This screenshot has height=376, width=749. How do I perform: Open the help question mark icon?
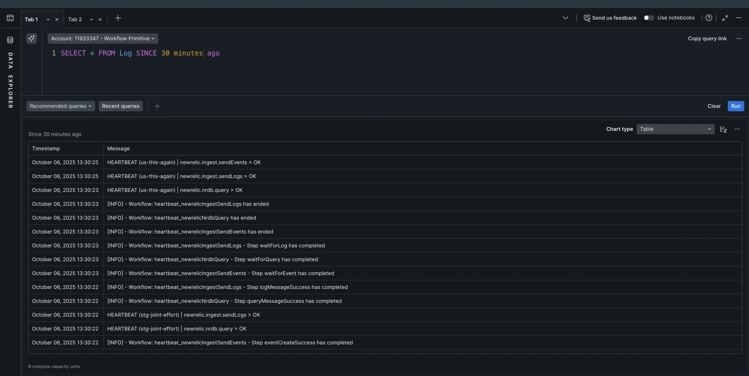[x=709, y=18]
